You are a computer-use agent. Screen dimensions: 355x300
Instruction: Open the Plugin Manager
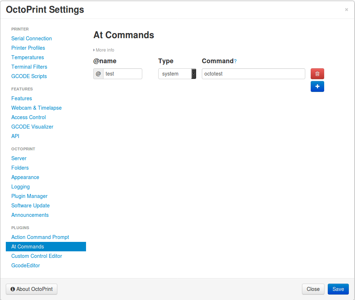point(29,196)
